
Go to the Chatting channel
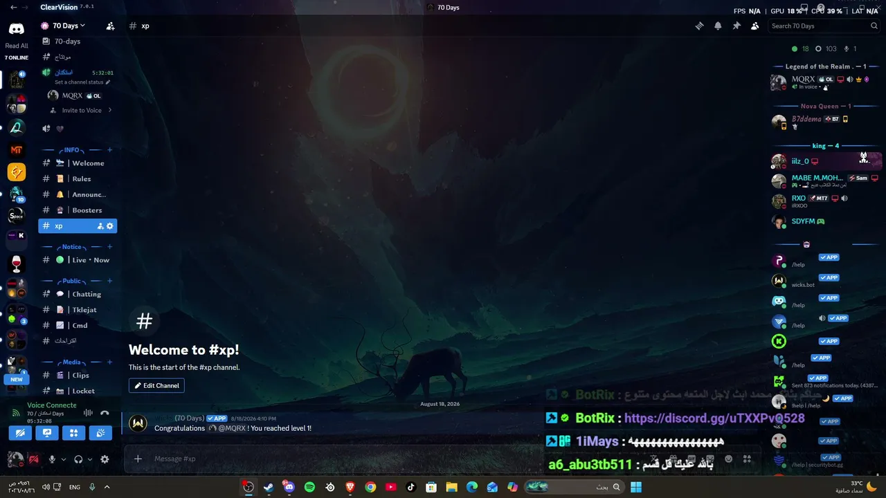(x=78, y=295)
